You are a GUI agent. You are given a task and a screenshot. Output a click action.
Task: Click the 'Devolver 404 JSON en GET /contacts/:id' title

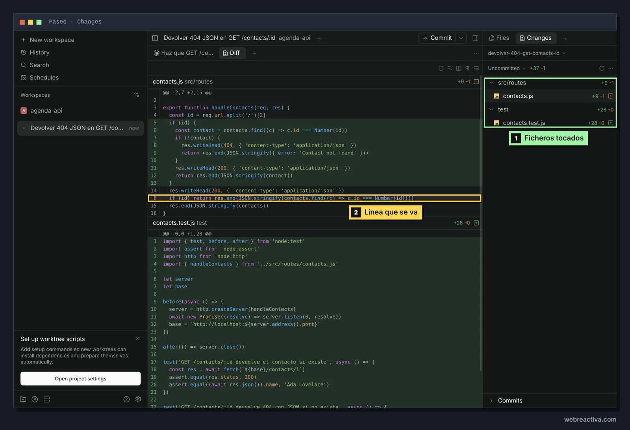[x=219, y=38]
